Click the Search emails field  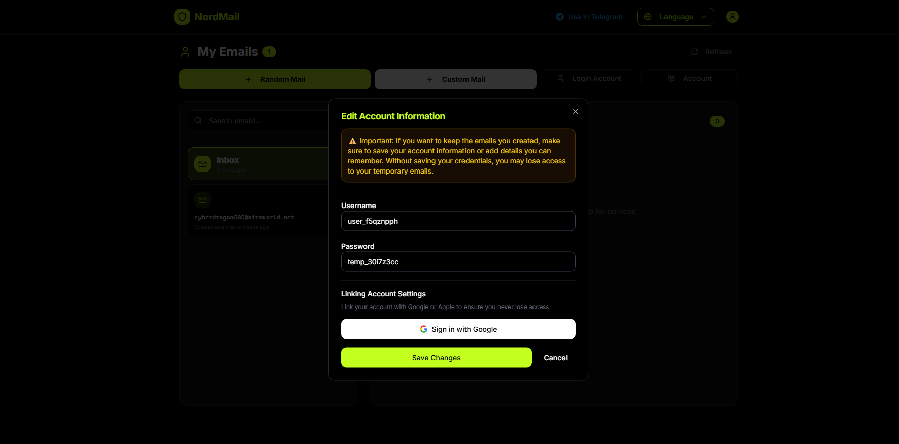259,121
